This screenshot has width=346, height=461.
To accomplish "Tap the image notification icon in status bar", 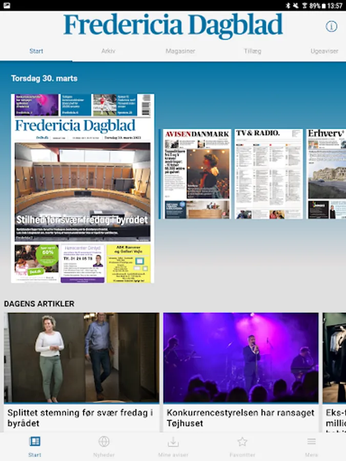I will point(7,5).
